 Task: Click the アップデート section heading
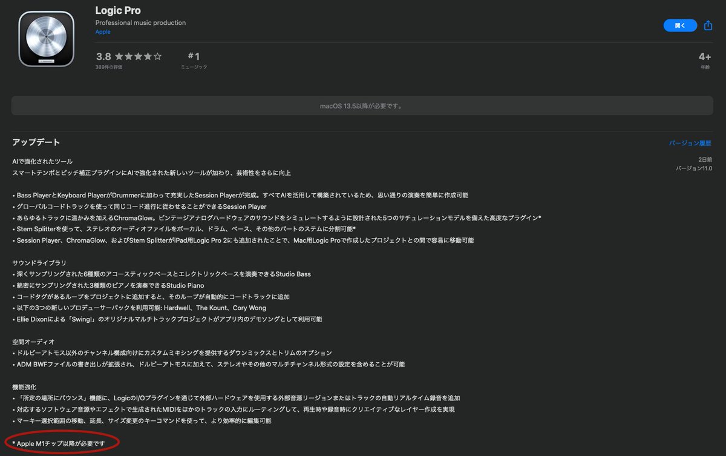(36, 142)
